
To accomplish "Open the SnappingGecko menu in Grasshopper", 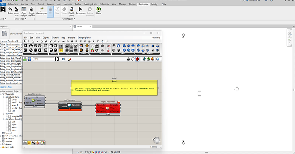I will point(84,38).
